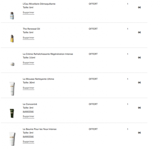The image size is (163, 149).
Task: Click lowercase supprimer under Le Concentré
Action: pyautogui.click(x=28, y=111)
